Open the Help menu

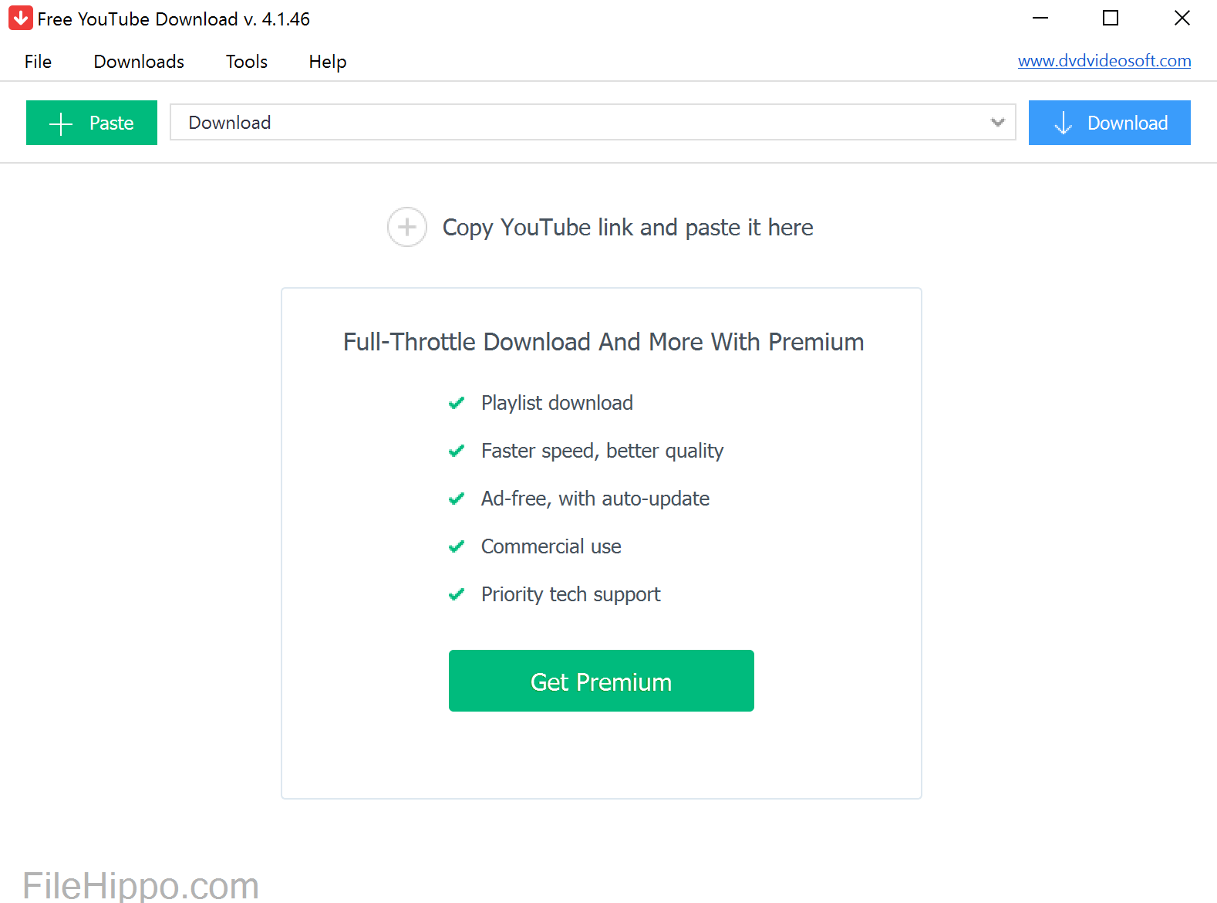click(x=327, y=62)
